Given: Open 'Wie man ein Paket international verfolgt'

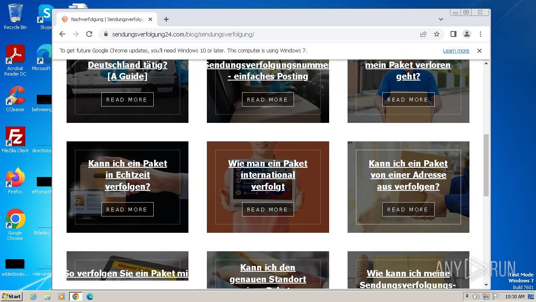Looking at the screenshot, I should tap(268, 175).
